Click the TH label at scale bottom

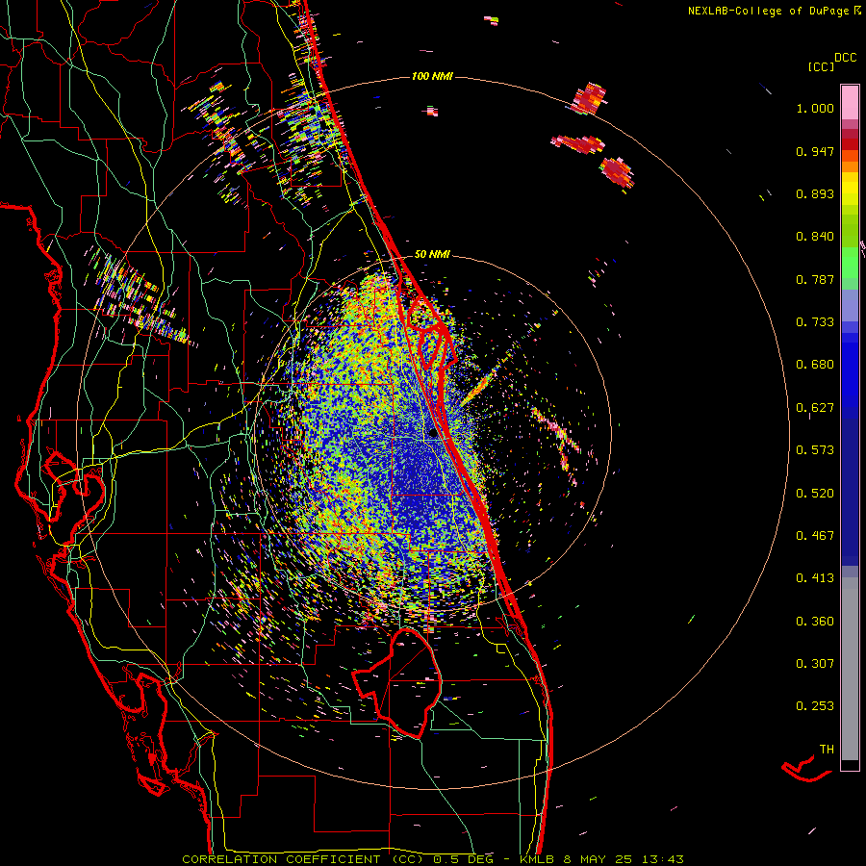click(827, 750)
